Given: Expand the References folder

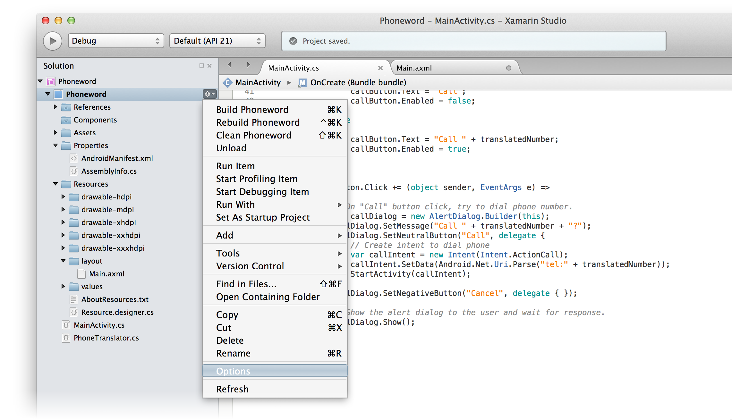Looking at the screenshot, I should click(x=55, y=107).
